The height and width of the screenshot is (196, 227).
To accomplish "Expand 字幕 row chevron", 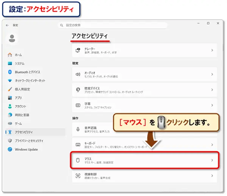I will pos(212,105).
